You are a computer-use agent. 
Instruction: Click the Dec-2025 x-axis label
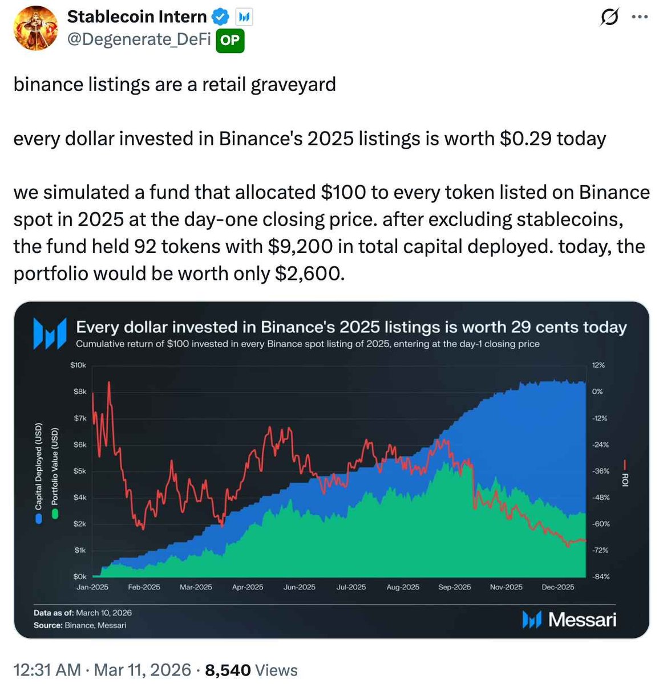click(557, 587)
